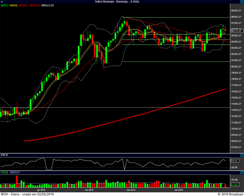244x196 pixels.
Task: Select the BB9±2,00 Bollinger Bands label
Action: [48, 6]
